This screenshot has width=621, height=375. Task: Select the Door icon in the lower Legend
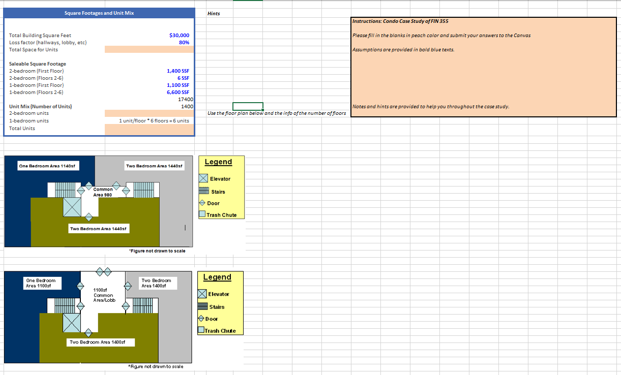tap(201, 319)
